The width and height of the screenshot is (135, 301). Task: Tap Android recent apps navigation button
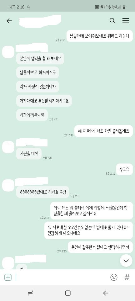(x=30, y=293)
